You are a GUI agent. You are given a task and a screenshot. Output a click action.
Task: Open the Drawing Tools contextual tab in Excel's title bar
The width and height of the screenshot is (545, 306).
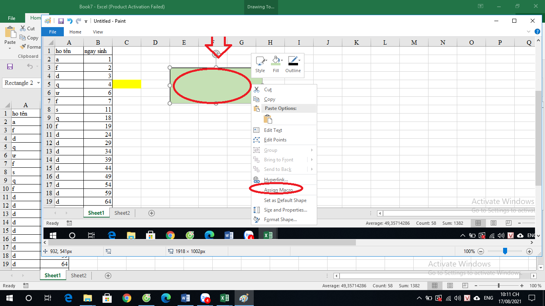coord(261,7)
